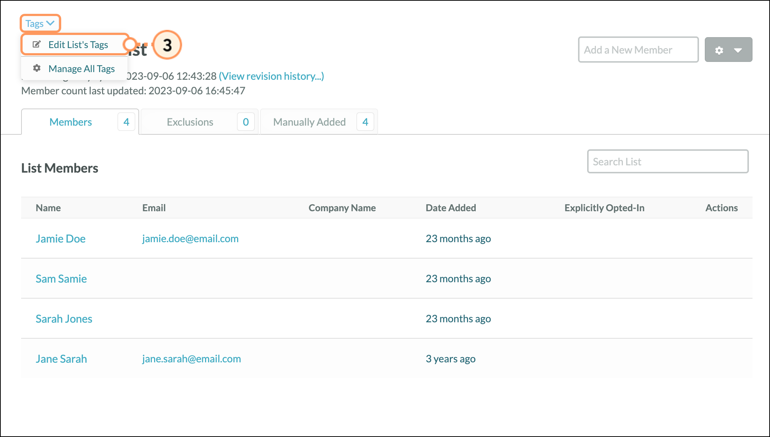Viewport: 770px width, 437px height.
Task: Click the Add a New Member field
Action: pyautogui.click(x=638, y=50)
